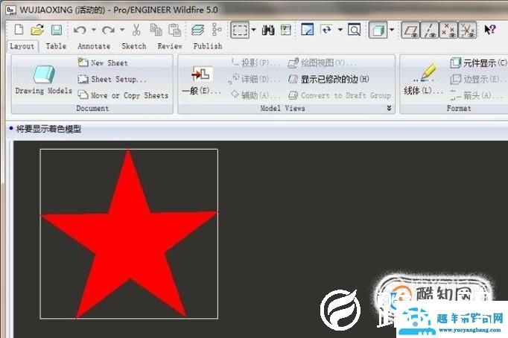508x338 pixels.
Task: Click the Zoom magnifier icon
Action: (354, 30)
